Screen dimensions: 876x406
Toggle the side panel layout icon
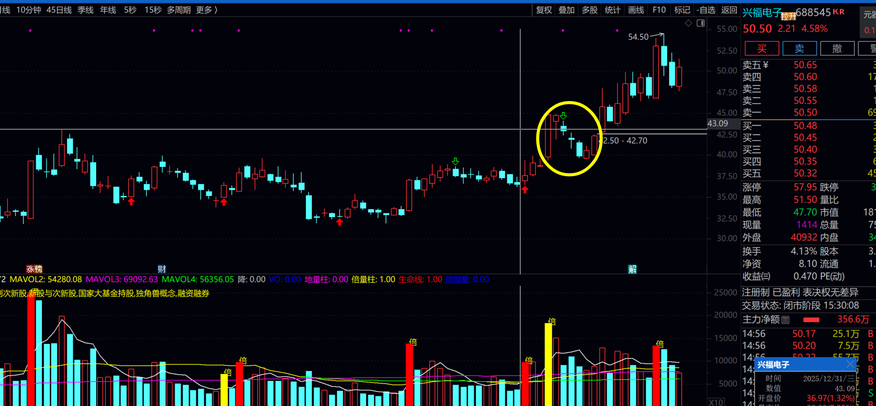tap(700, 23)
